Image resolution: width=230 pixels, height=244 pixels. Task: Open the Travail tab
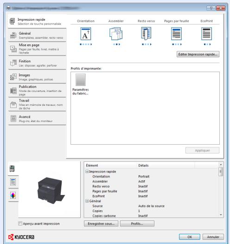tap(37, 104)
